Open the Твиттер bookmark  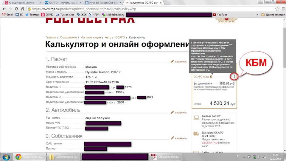point(32,15)
